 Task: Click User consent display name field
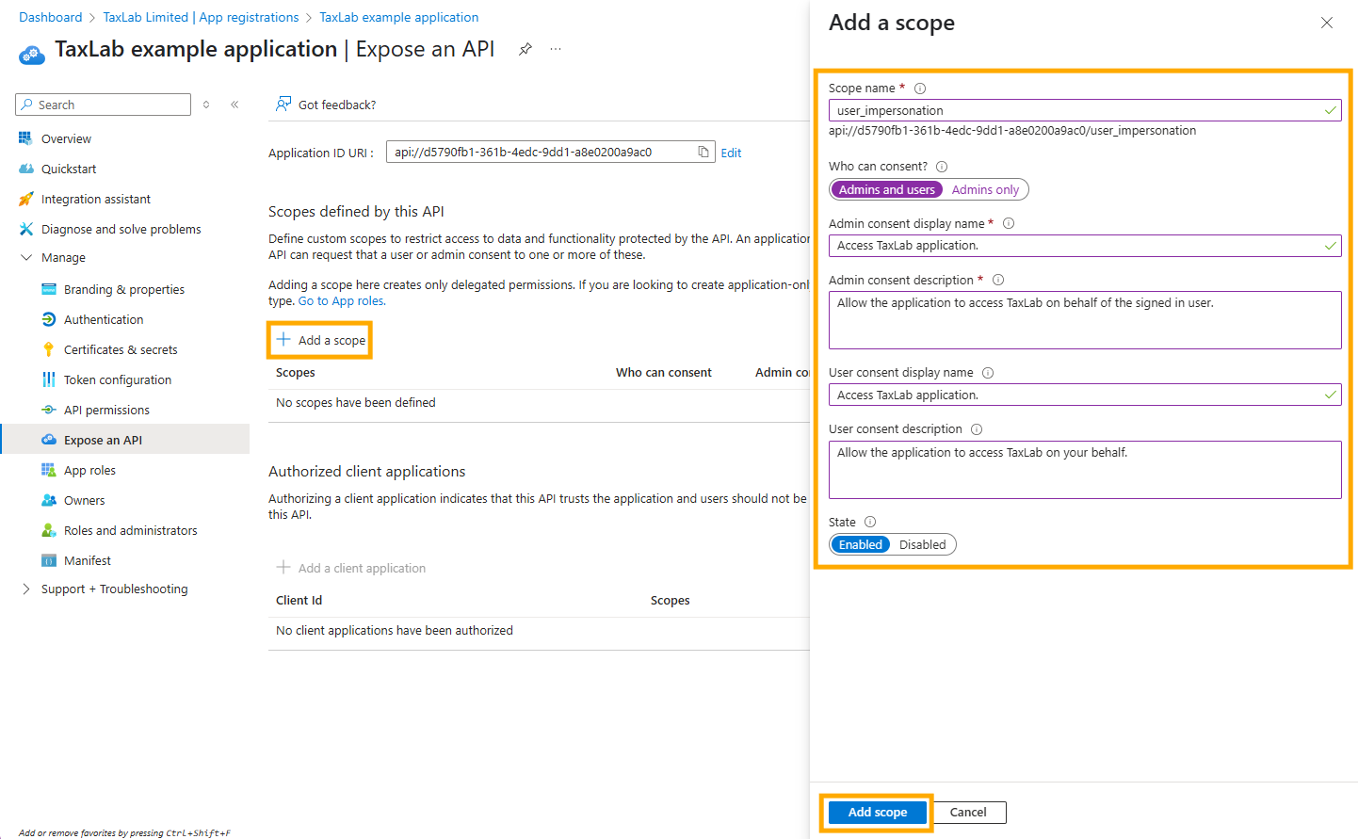(x=1085, y=395)
